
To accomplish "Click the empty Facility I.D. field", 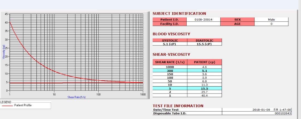I will 204,24.
